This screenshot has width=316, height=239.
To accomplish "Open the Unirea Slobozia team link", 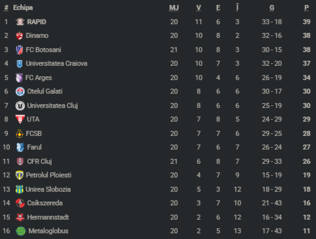I will [x=48, y=189].
